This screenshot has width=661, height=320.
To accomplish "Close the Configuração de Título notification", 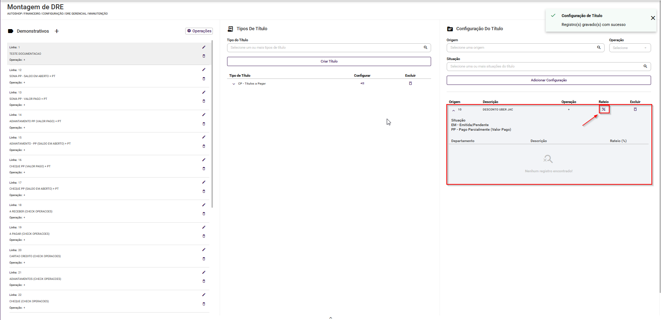I will coord(653,18).
